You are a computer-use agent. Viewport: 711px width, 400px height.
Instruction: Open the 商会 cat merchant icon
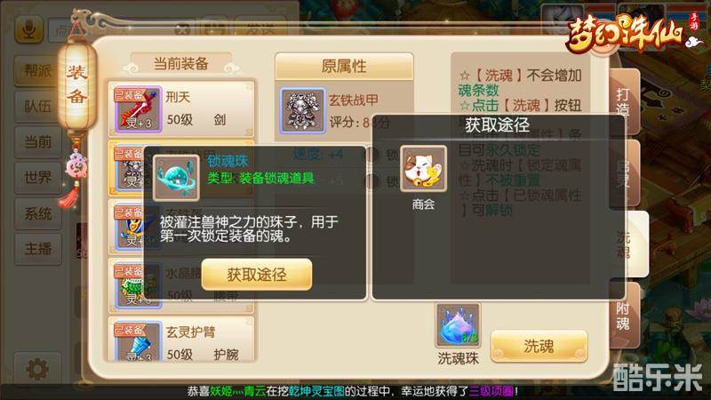pos(424,169)
